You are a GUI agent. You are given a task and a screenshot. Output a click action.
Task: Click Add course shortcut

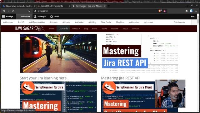pos(8,22)
